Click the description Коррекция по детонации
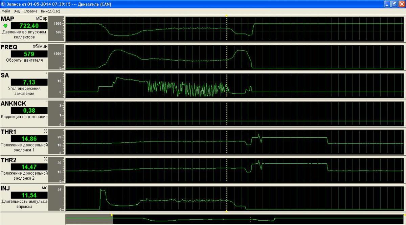Viewport: 406px width, 225px height. [x=24, y=116]
